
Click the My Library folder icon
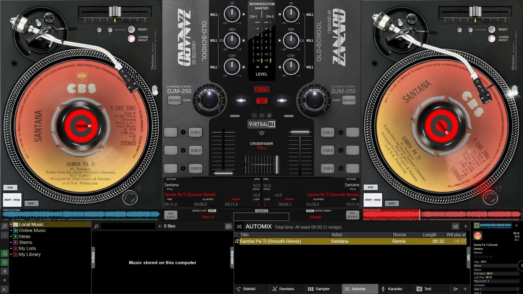16,254
